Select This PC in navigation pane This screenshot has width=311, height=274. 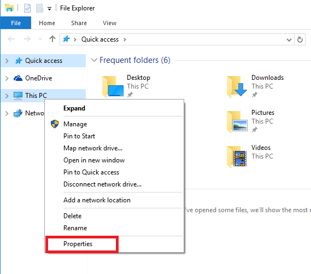(36, 96)
